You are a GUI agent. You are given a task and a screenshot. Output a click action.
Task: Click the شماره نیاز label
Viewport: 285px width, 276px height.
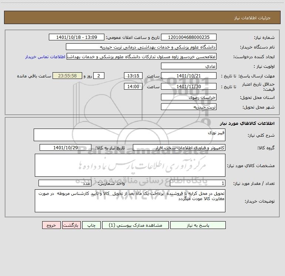coord(264,38)
